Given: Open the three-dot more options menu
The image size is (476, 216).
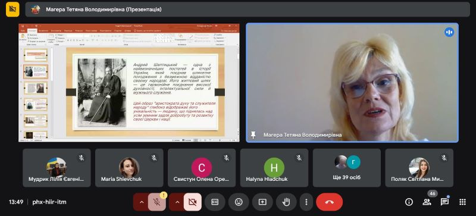Looking at the screenshot, I should coord(306,202).
